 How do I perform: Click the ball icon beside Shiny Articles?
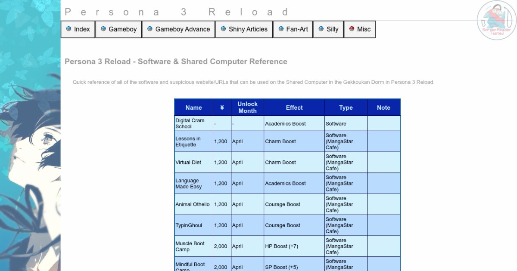(x=223, y=29)
